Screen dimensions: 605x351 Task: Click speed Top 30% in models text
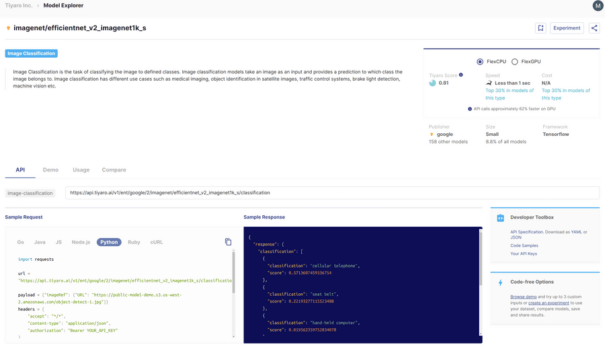(510, 94)
